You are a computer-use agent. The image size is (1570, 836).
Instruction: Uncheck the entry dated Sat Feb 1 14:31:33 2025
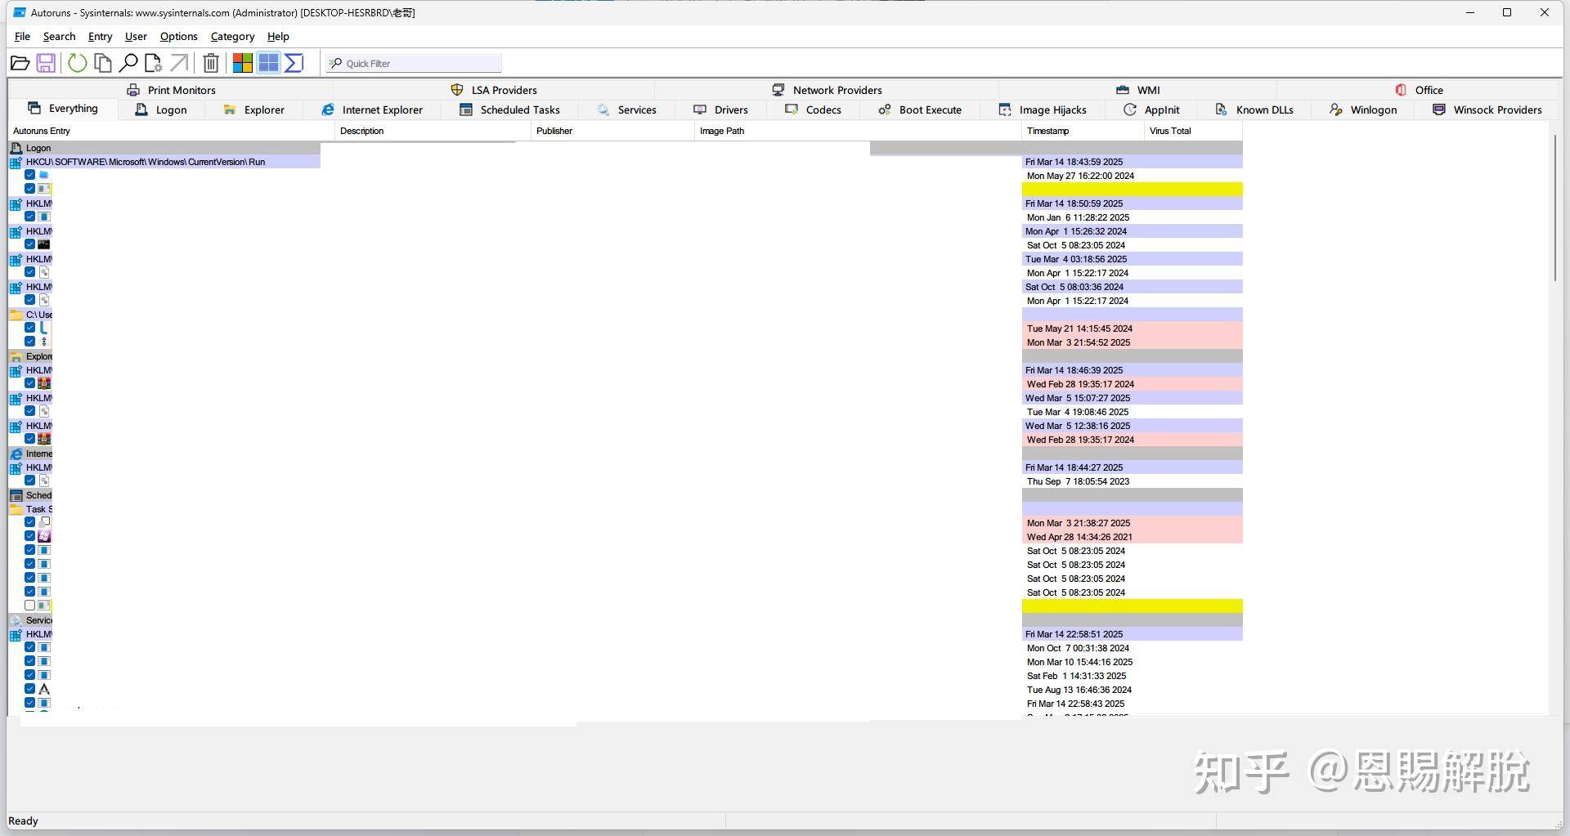30,675
